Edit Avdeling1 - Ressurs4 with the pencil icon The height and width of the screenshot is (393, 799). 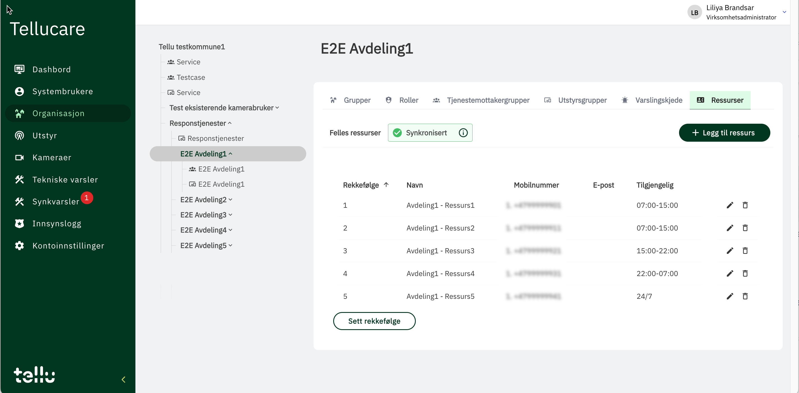pyautogui.click(x=730, y=274)
